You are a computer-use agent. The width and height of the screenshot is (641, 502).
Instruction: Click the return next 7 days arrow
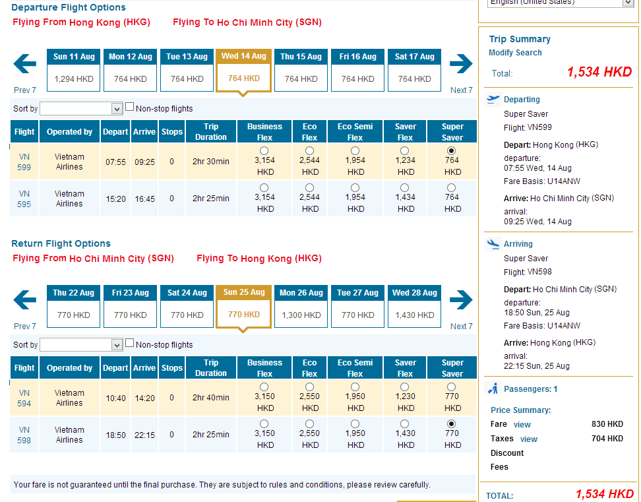click(x=461, y=300)
